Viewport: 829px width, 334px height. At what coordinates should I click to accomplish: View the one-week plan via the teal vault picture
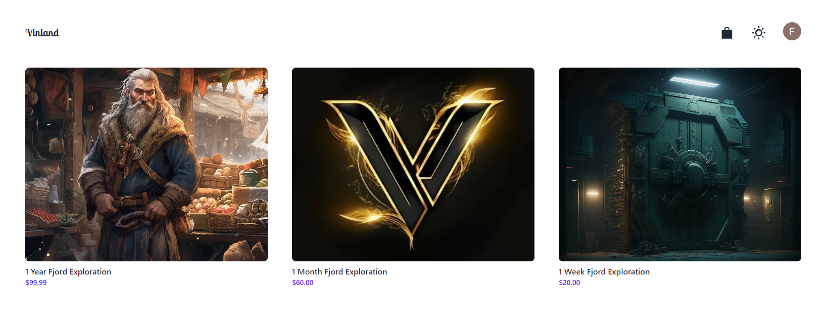pos(680,164)
